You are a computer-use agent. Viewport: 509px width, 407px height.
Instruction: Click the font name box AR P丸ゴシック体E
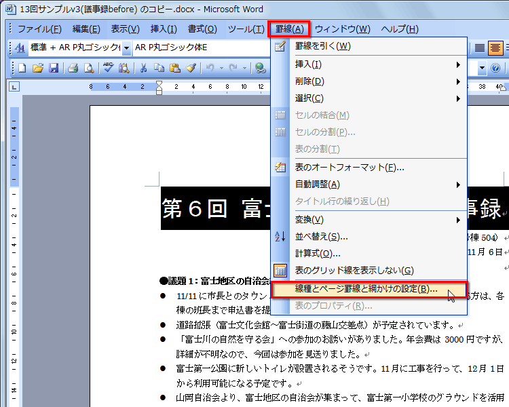(x=202, y=47)
